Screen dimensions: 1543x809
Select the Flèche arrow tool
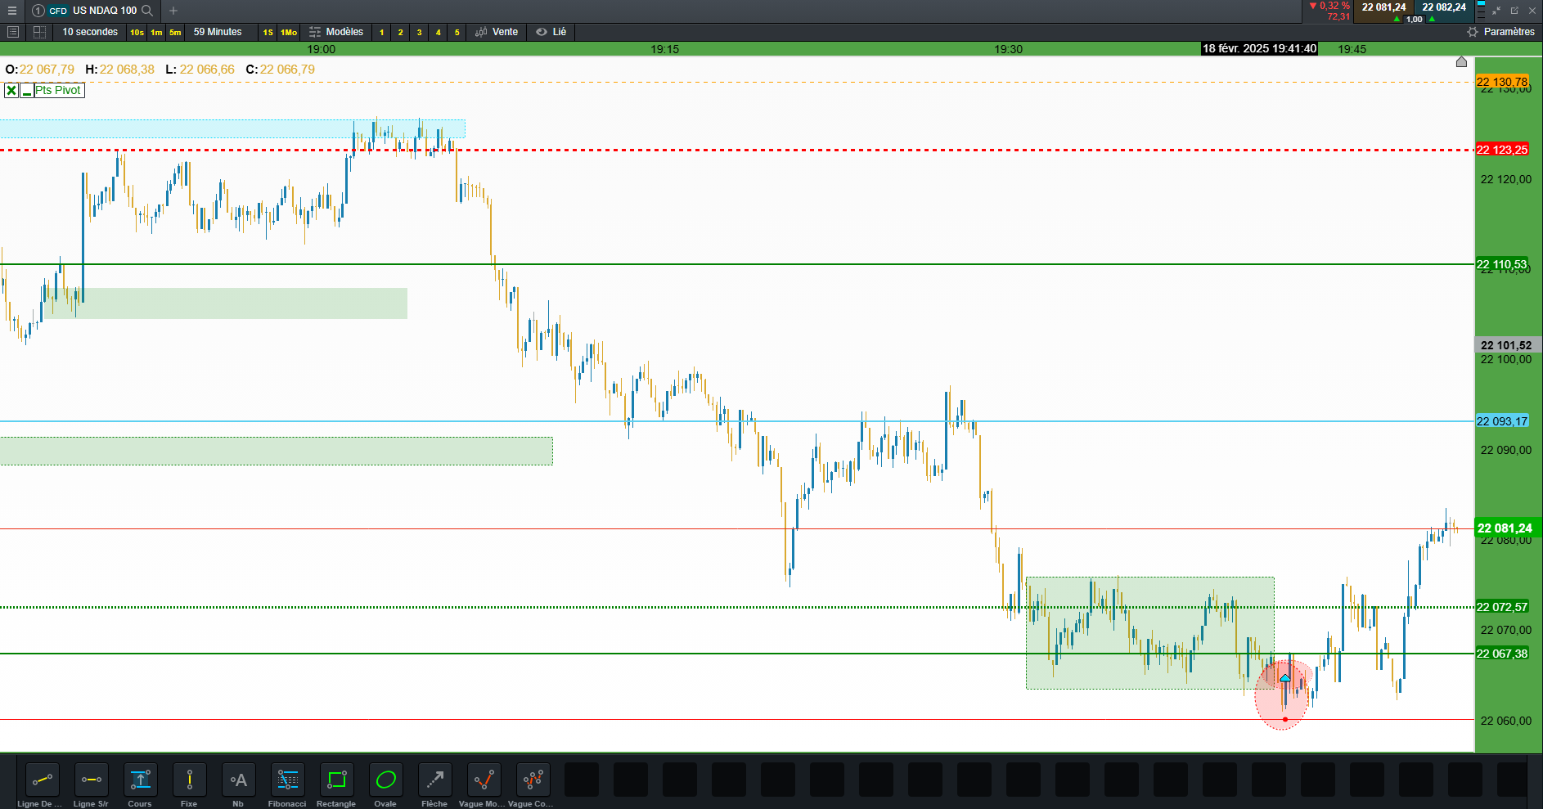pos(434,780)
